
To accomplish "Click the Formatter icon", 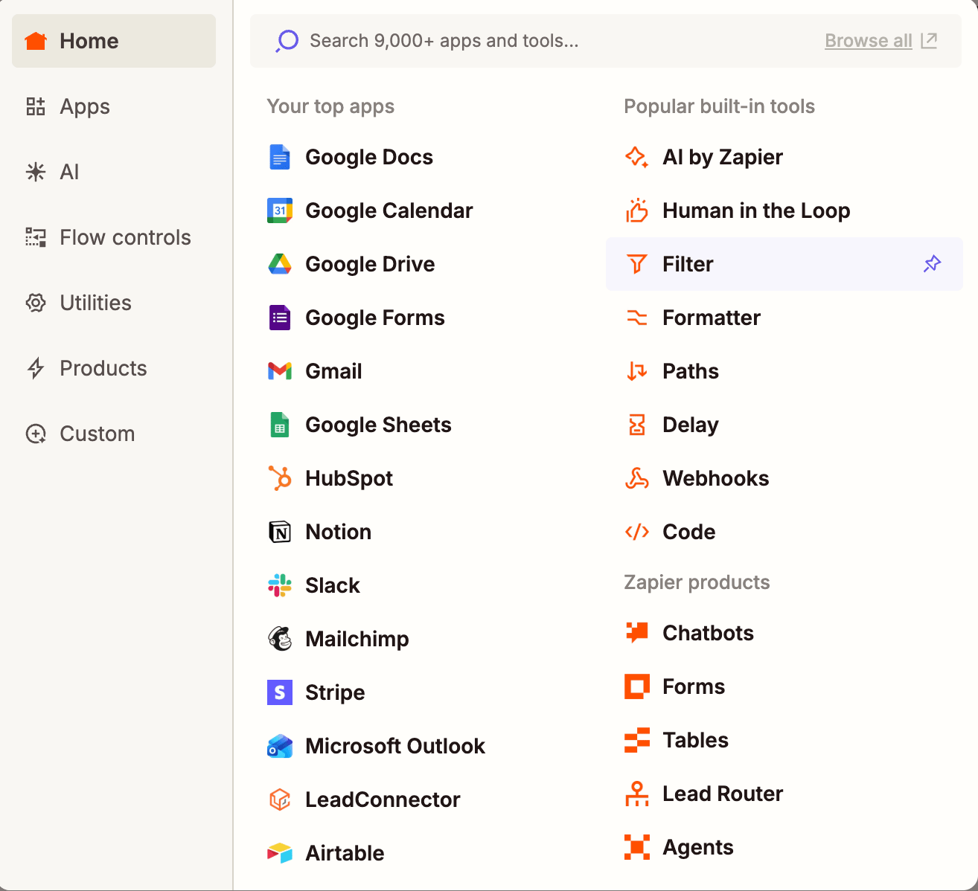I will pyautogui.click(x=637, y=318).
